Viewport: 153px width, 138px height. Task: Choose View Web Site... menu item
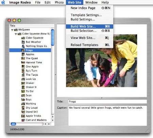89,38
